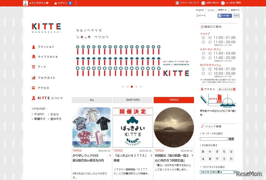Viewport: 266px width, 180px height.
Task: Click the た kana search button
Action: pyautogui.click(x=224, y=152)
